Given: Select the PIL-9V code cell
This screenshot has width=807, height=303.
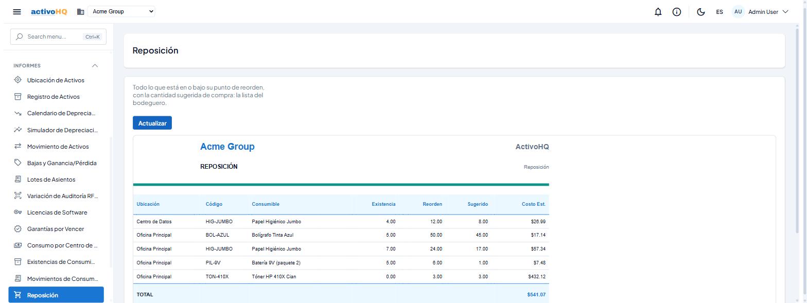Looking at the screenshot, I should pos(213,263).
